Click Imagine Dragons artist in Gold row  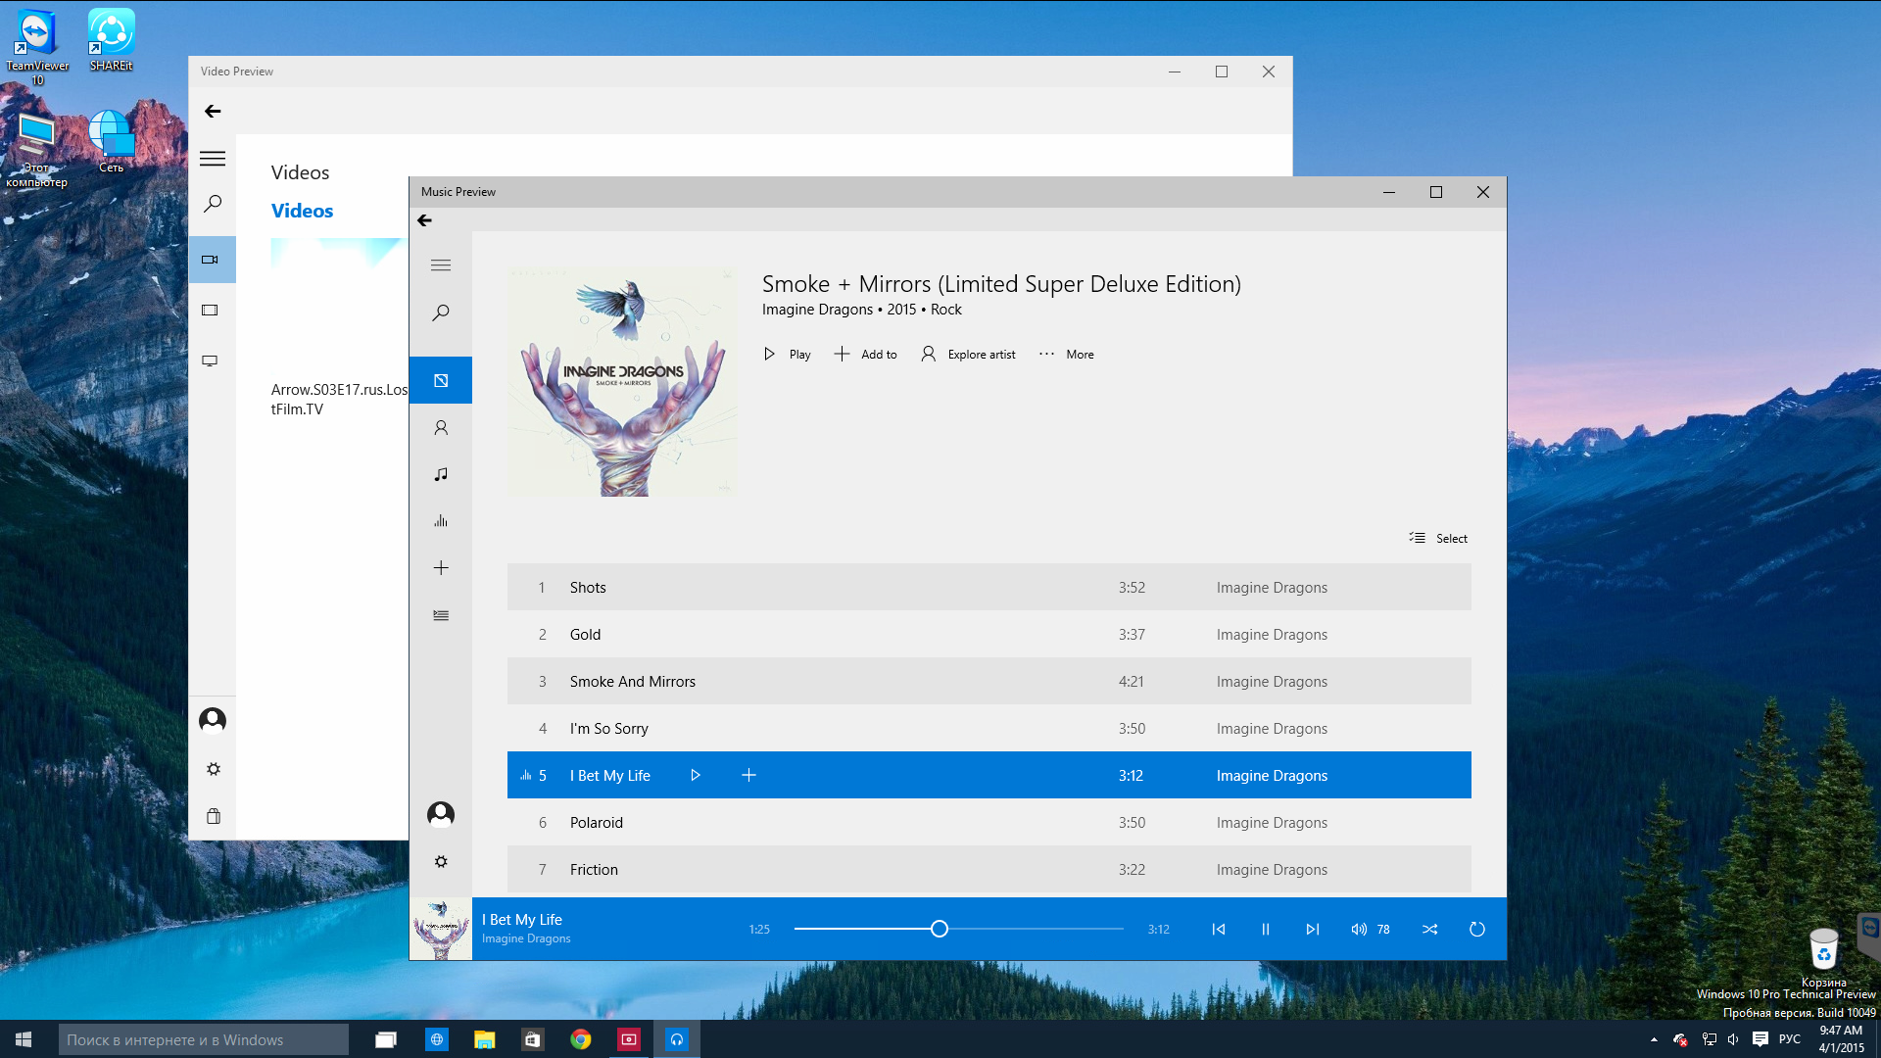point(1272,635)
